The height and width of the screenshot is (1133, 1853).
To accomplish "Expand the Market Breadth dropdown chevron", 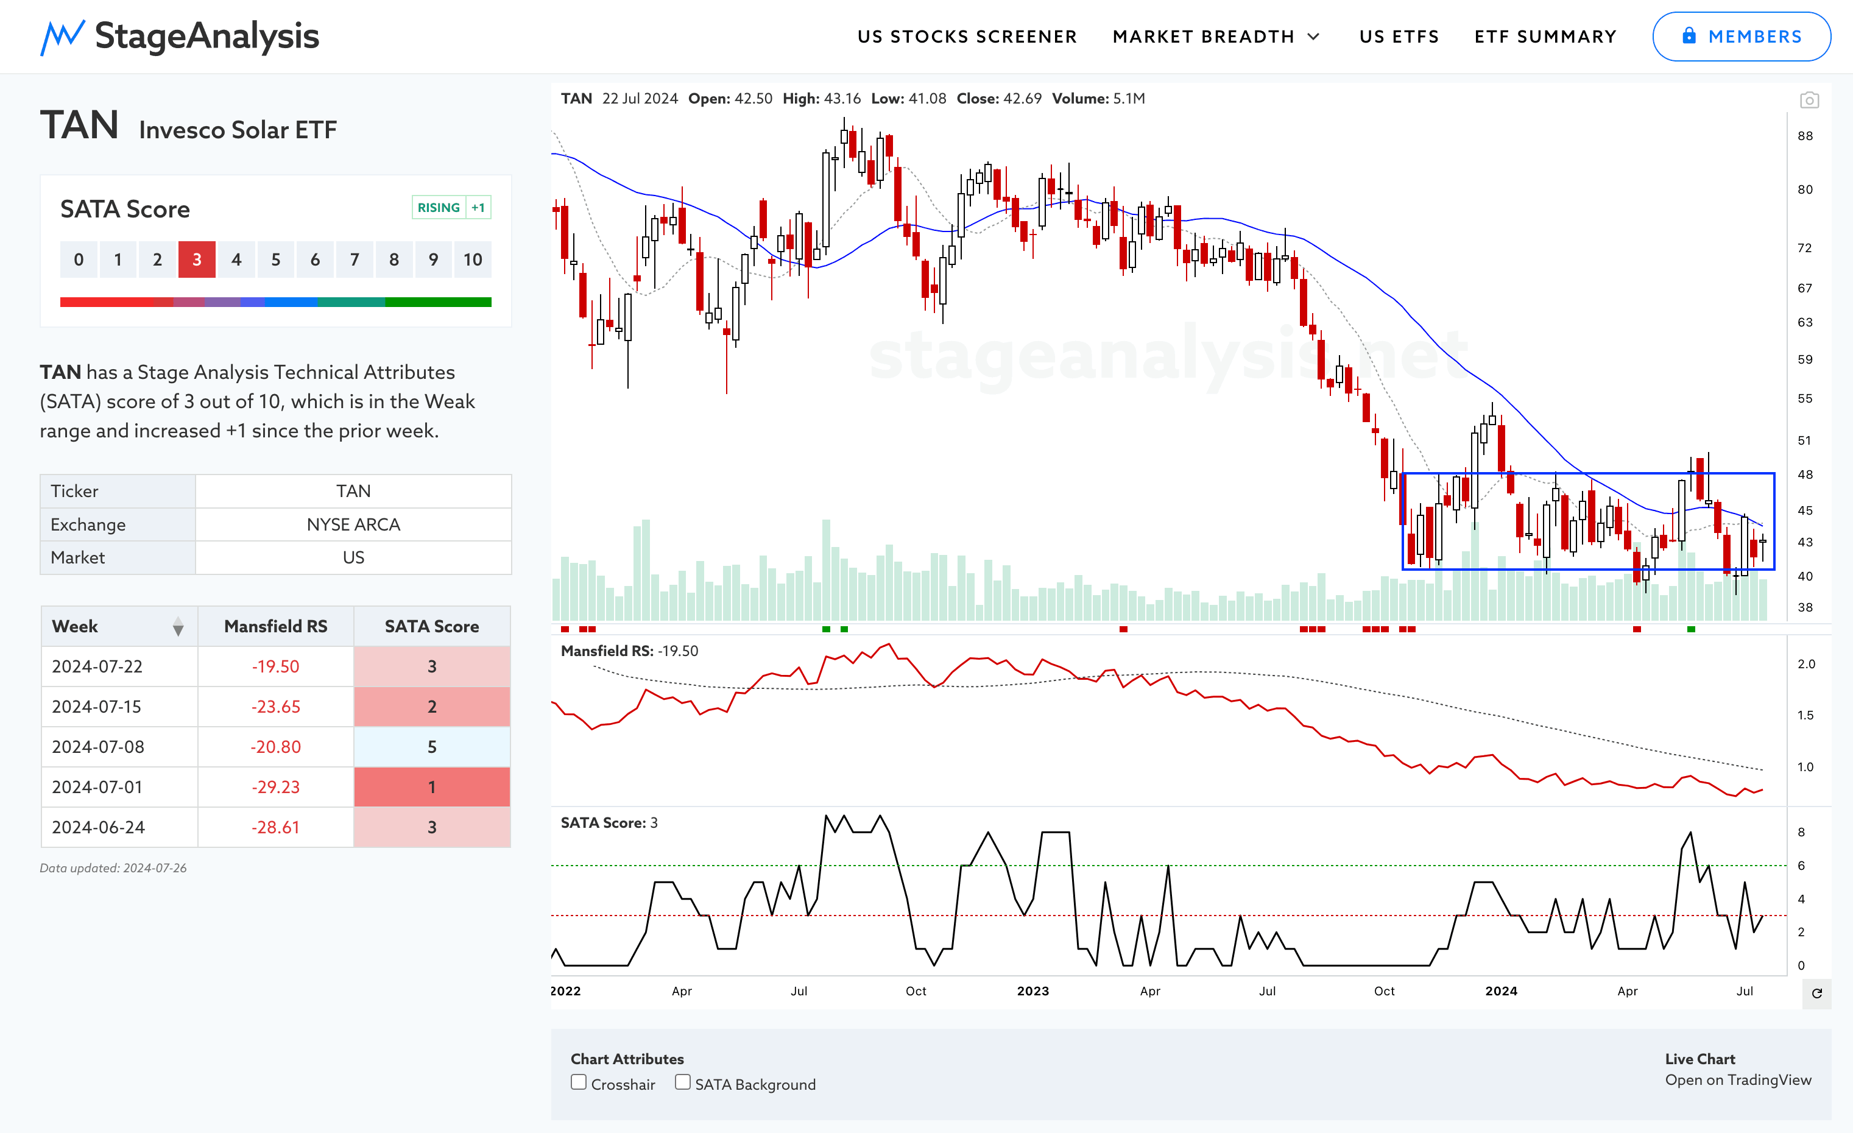I will 1313,37.
